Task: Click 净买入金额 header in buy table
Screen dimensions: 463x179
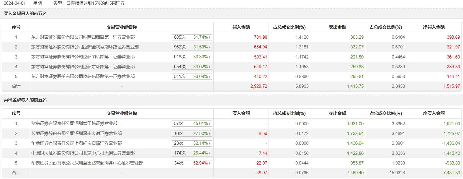Action: (433, 27)
